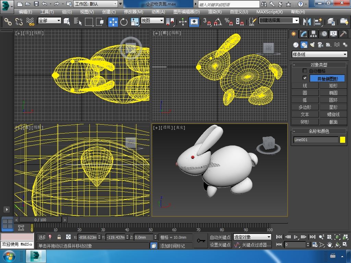
Task: Click the Unlink Selection tool
Action: (19, 22)
